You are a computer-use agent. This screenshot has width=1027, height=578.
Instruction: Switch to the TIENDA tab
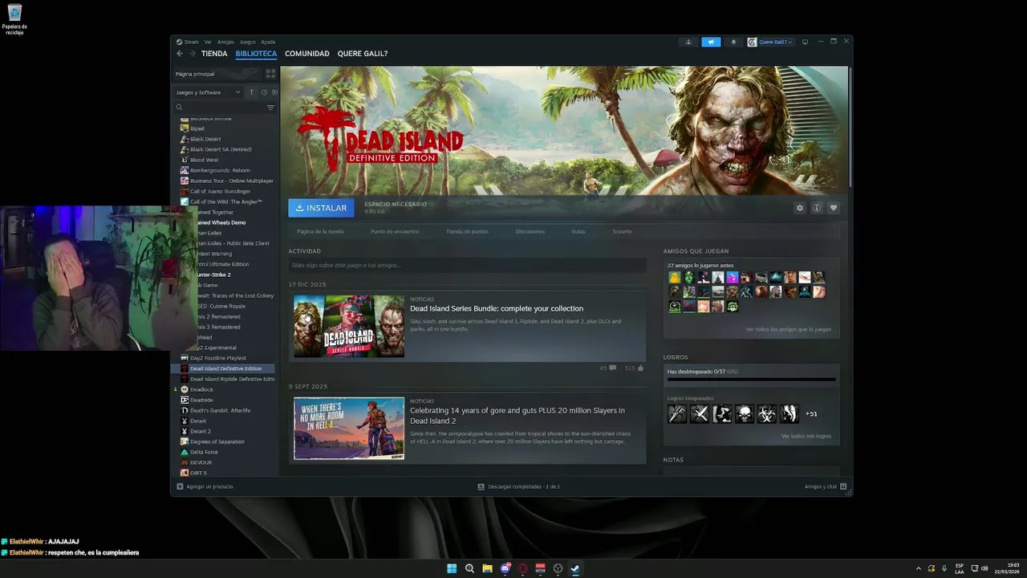click(x=214, y=54)
